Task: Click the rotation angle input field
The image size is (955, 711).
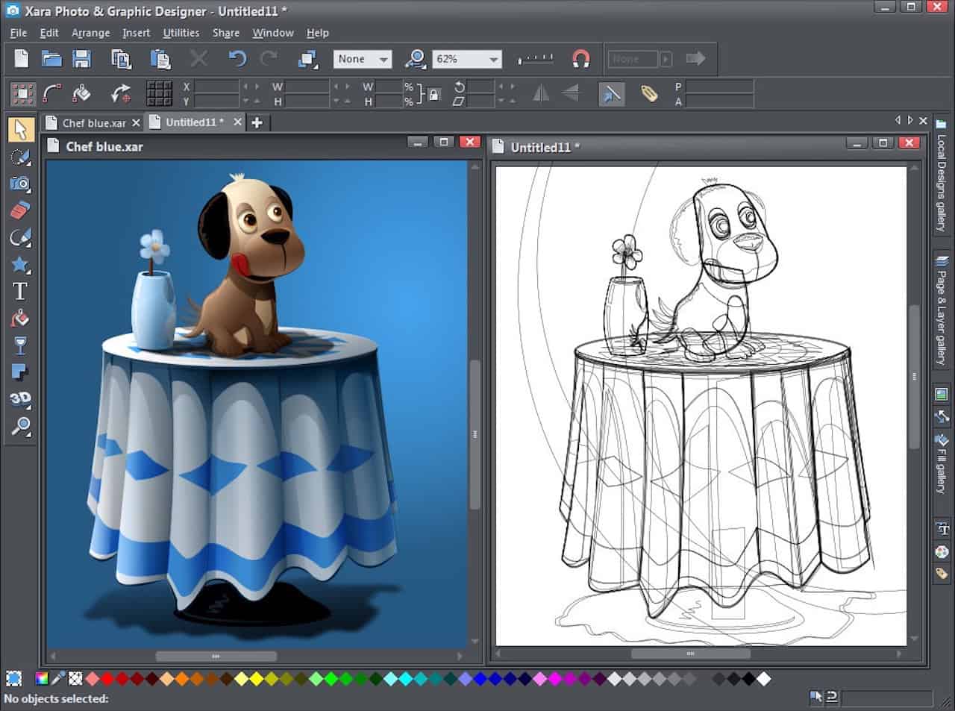Action: pos(480,87)
